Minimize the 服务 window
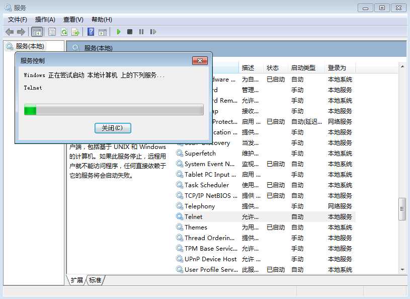Image resolution: width=410 pixels, height=299 pixels. (365, 8)
